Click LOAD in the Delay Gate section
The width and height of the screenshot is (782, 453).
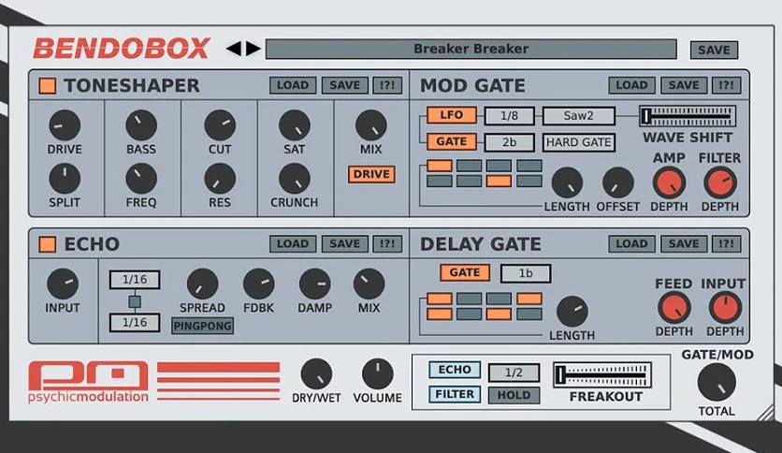[x=631, y=244]
